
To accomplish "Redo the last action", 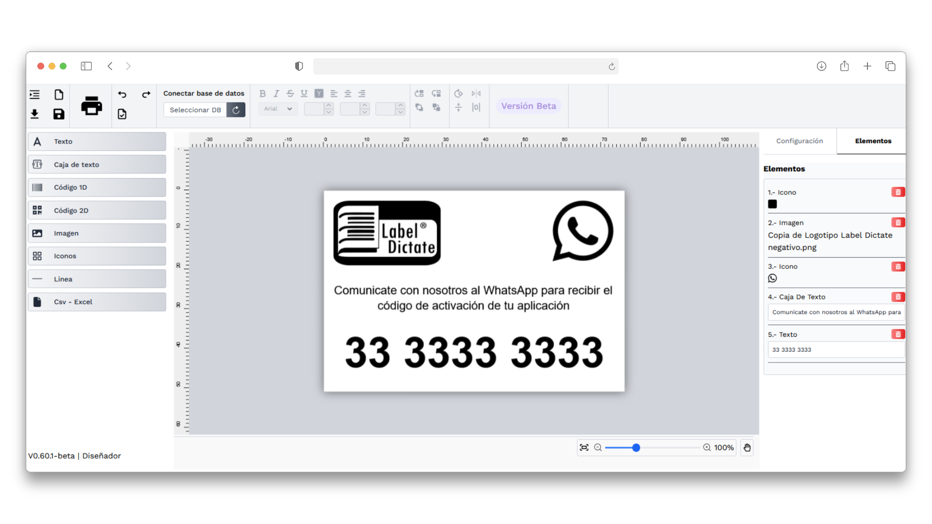I will 146,95.
